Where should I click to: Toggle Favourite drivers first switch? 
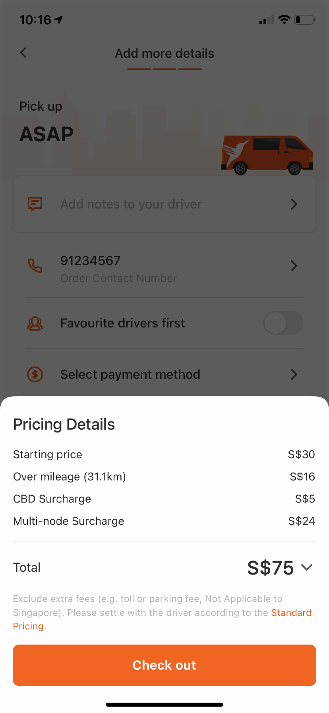point(283,323)
